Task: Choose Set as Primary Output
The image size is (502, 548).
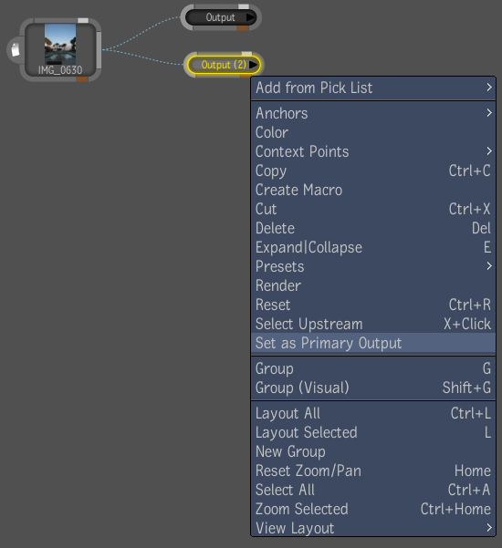Action: (x=373, y=343)
